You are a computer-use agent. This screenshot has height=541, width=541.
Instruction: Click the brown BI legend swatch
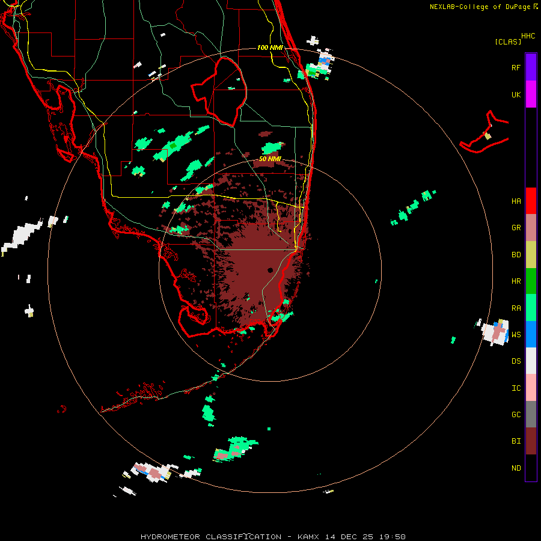point(531,441)
